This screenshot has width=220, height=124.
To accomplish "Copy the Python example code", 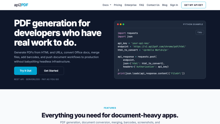I will pyautogui.click(x=200, y=32).
